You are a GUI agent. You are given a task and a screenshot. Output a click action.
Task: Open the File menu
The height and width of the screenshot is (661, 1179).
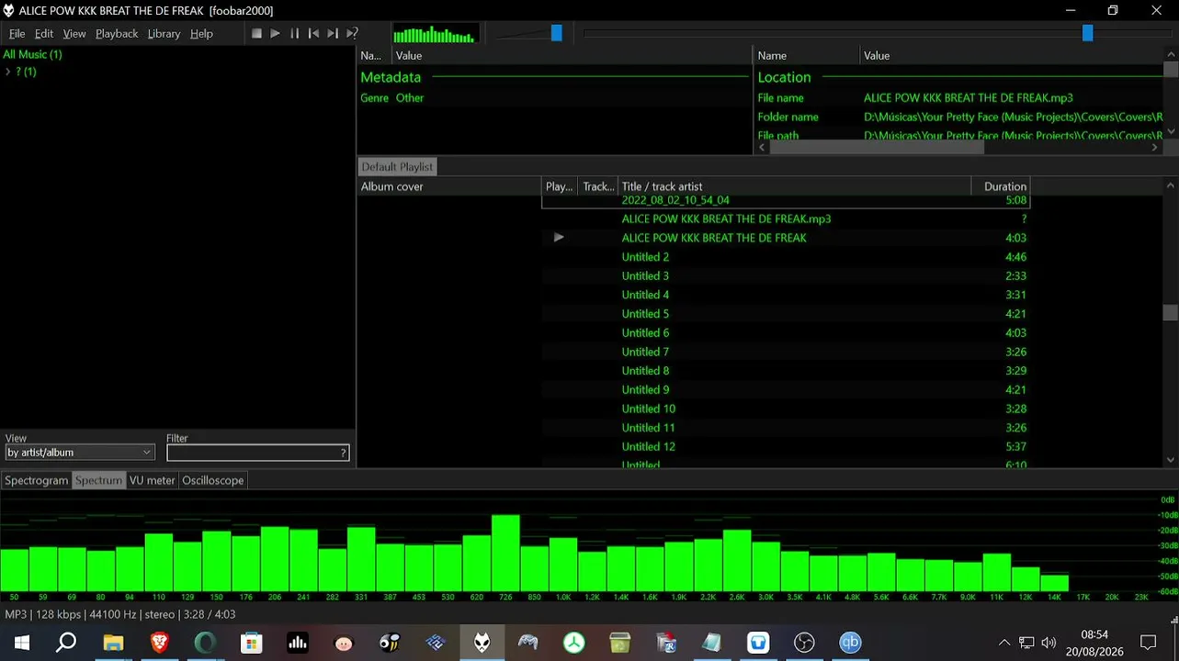[17, 34]
